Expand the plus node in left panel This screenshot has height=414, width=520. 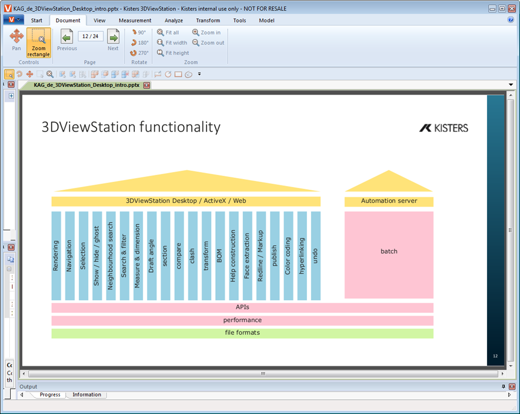(x=11, y=96)
